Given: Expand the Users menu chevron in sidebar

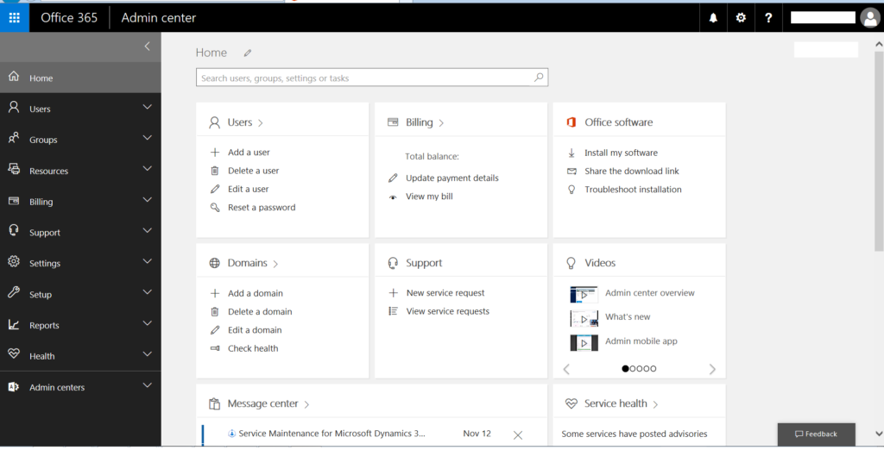Looking at the screenshot, I should [x=147, y=107].
